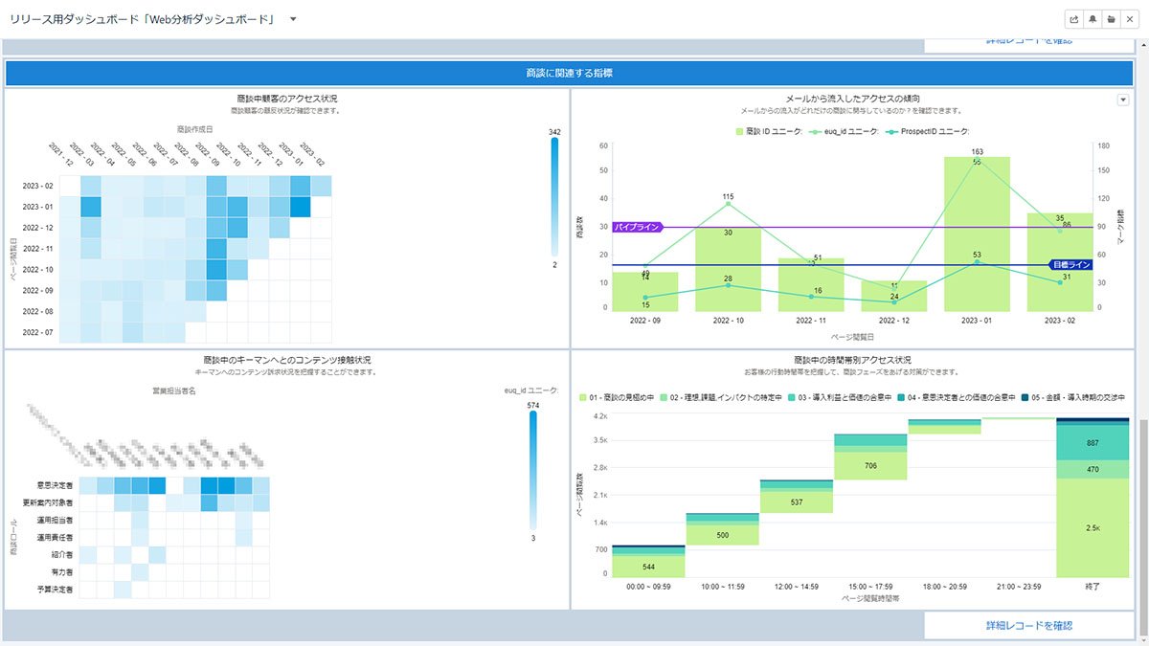Click the 商談中の時間帯別アクセス状況 title
This screenshot has height=646, width=1149.
click(852, 360)
